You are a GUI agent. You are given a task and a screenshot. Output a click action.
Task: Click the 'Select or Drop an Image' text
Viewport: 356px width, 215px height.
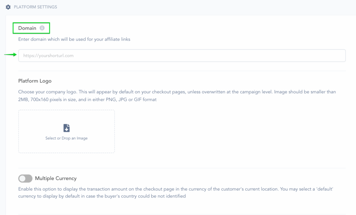click(x=66, y=138)
